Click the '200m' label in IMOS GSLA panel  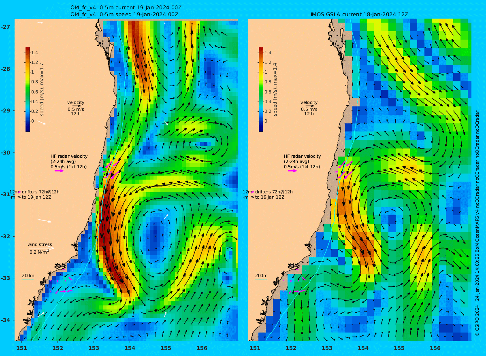coord(261,275)
